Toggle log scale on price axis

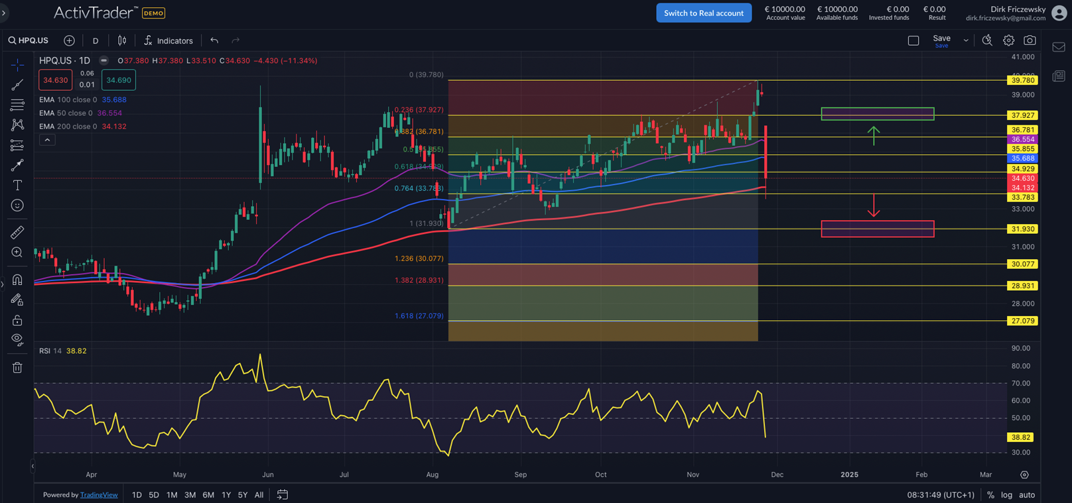pos(1006,495)
